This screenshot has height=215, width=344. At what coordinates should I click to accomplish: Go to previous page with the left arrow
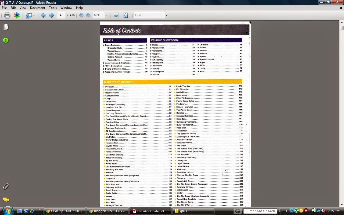pos(43,15)
